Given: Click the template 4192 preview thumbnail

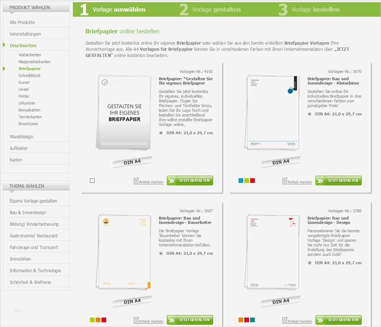Looking at the screenshot, I should click(x=123, y=113).
